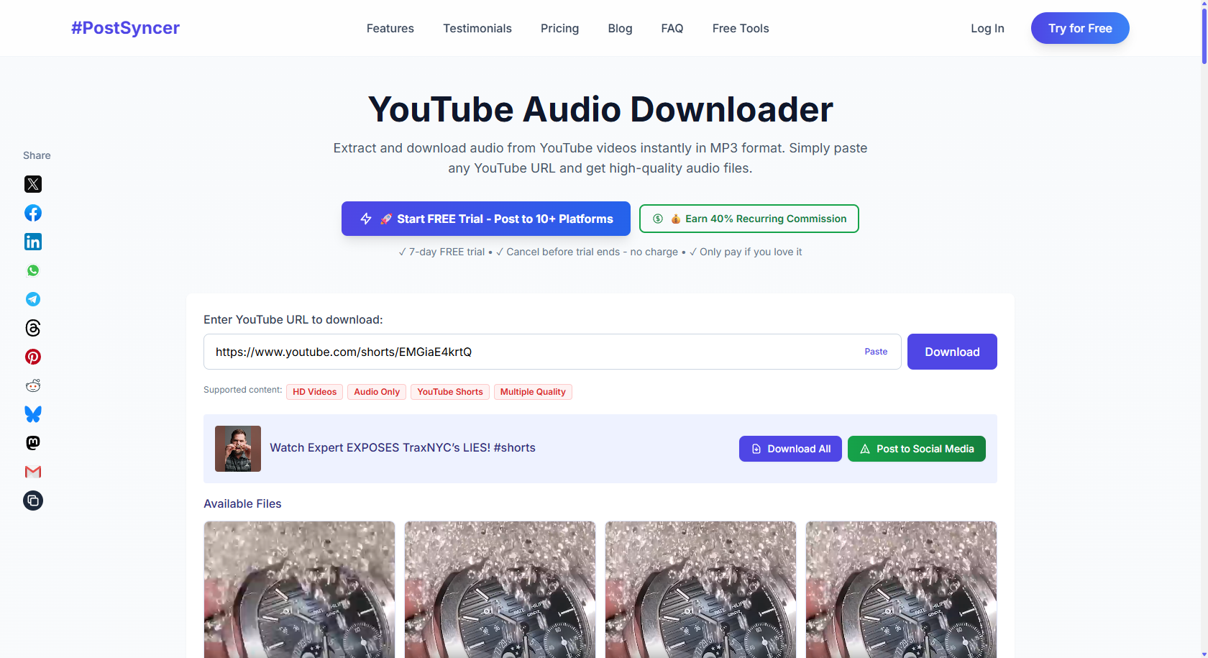Share on Bluesky
Viewport: 1208px width, 658px height.
pyautogui.click(x=32, y=414)
